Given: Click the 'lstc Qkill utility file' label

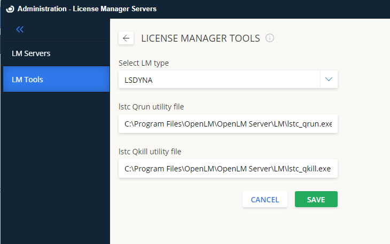Looking at the screenshot, I should (x=150, y=152).
